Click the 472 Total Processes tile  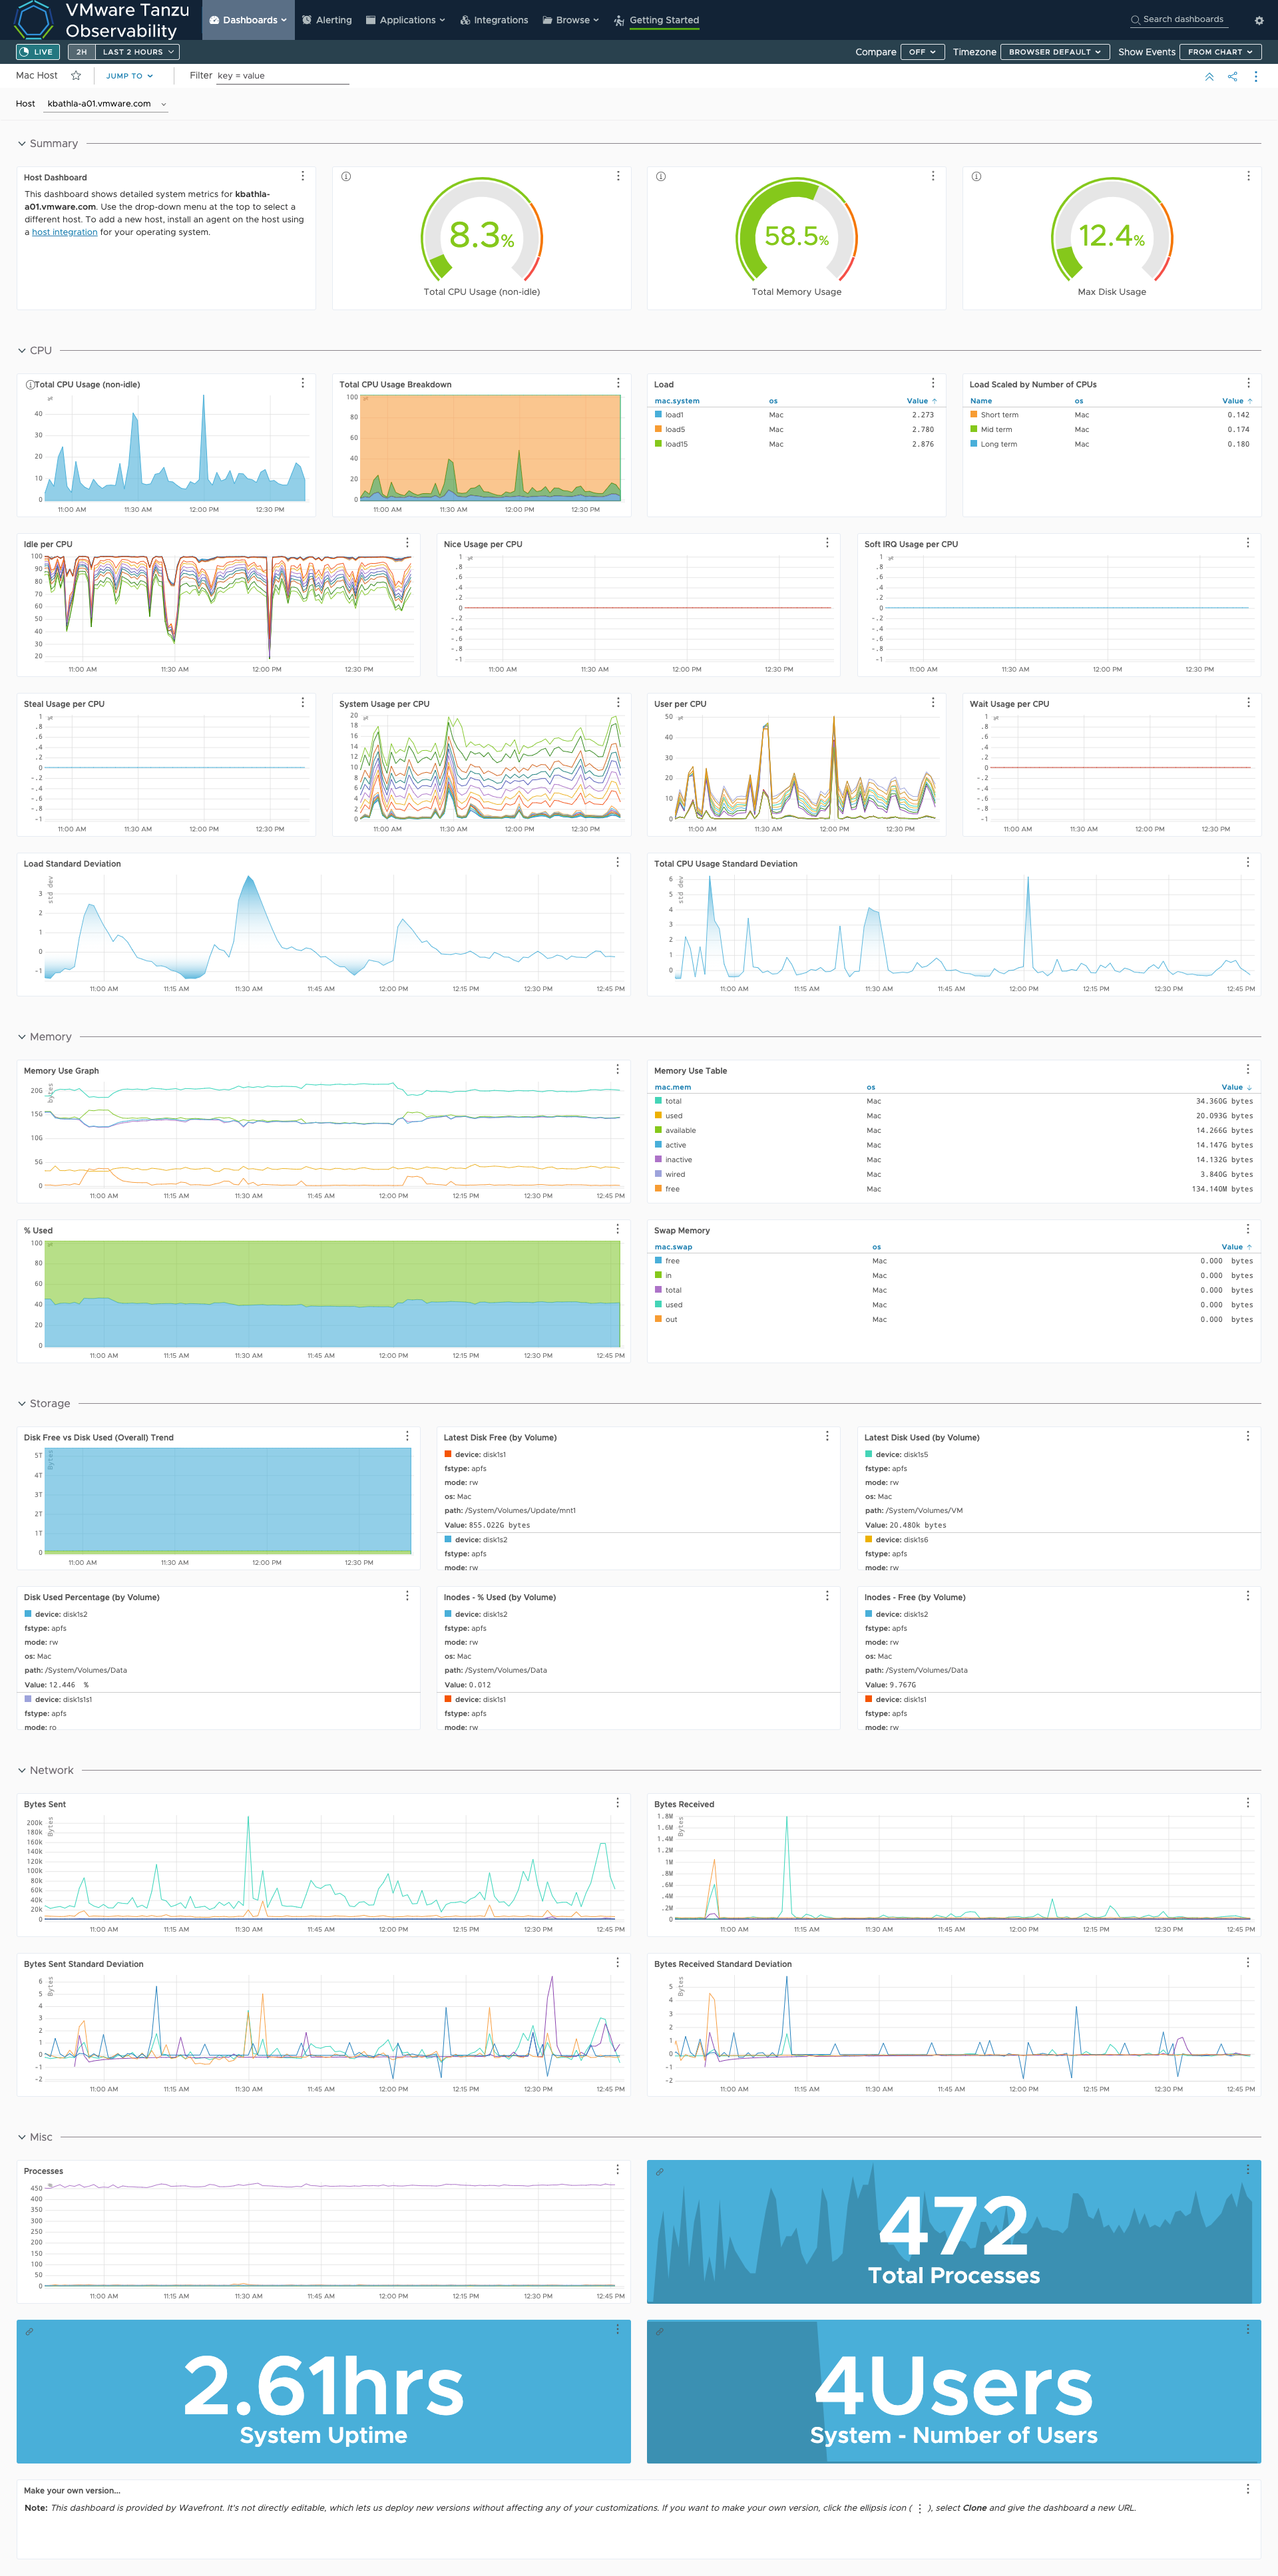(x=954, y=2232)
